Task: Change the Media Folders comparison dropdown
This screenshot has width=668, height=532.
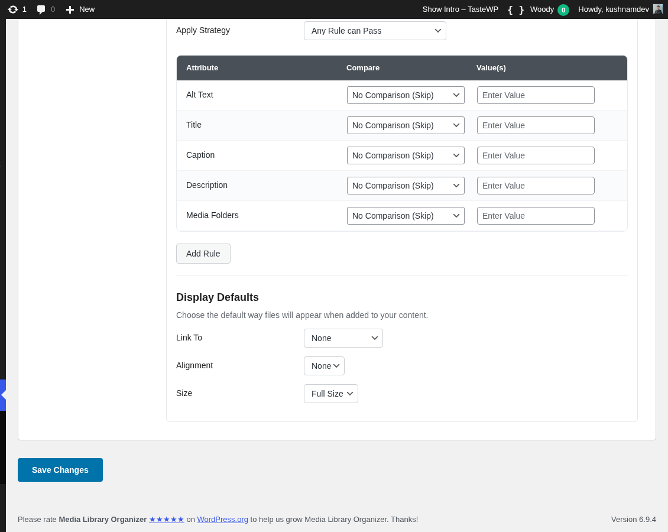Action: pyautogui.click(x=406, y=216)
